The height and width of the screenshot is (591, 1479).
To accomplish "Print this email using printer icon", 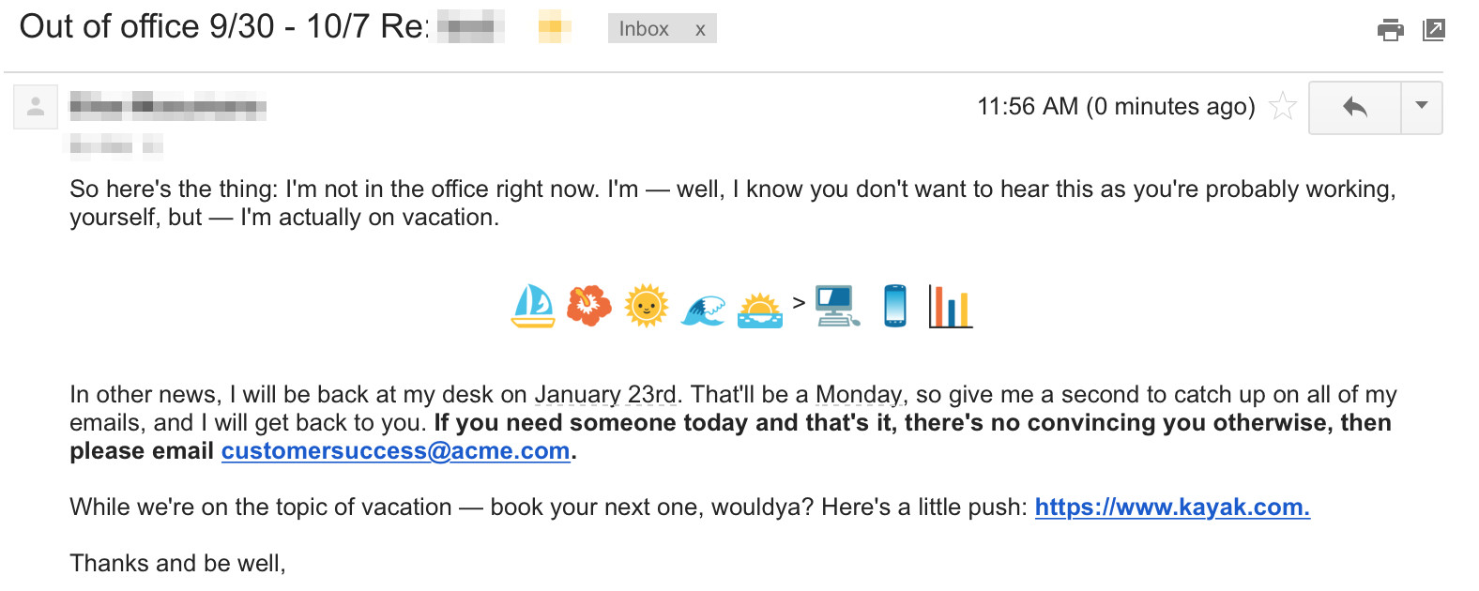I will [x=1390, y=30].
